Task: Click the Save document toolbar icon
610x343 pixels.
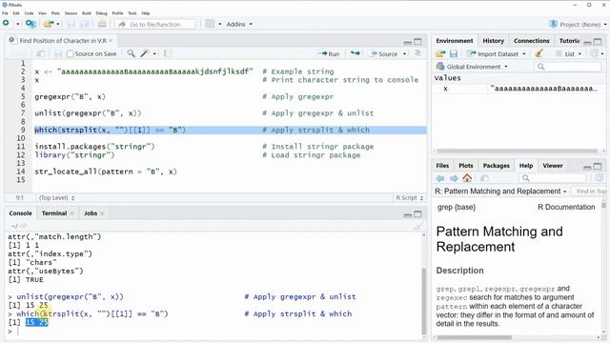Action: (x=71, y=24)
